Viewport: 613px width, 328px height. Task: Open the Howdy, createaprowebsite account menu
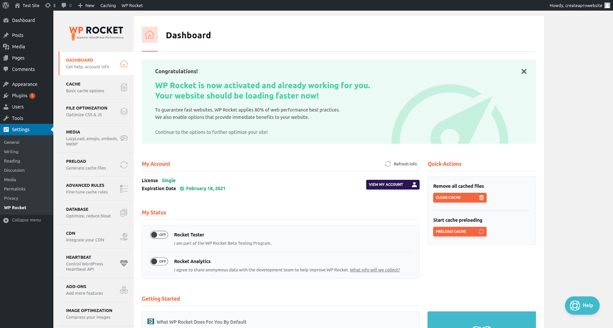tap(580, 5)
